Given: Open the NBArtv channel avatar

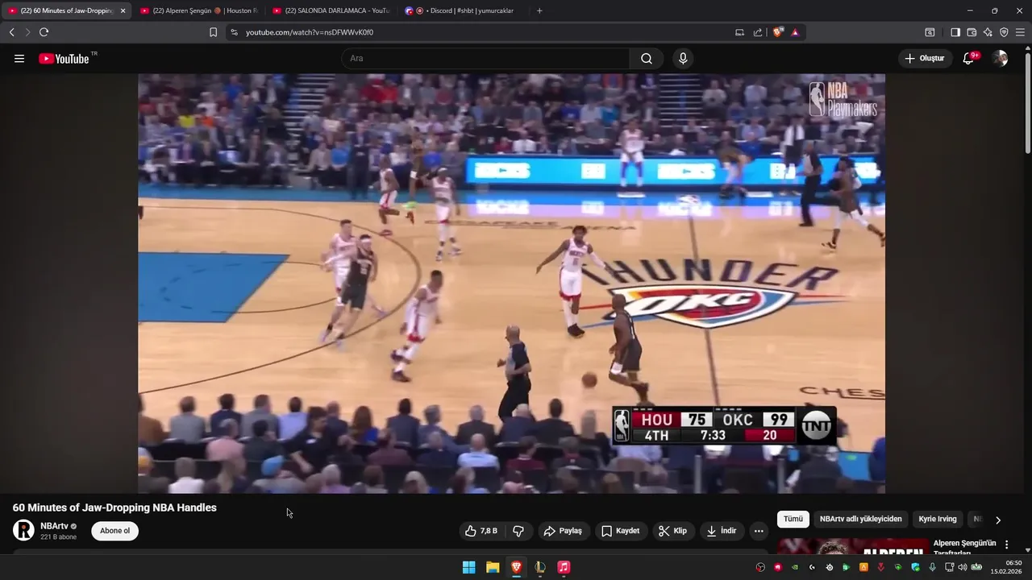Looking at the screenshot, I should (x=23, y=530).
